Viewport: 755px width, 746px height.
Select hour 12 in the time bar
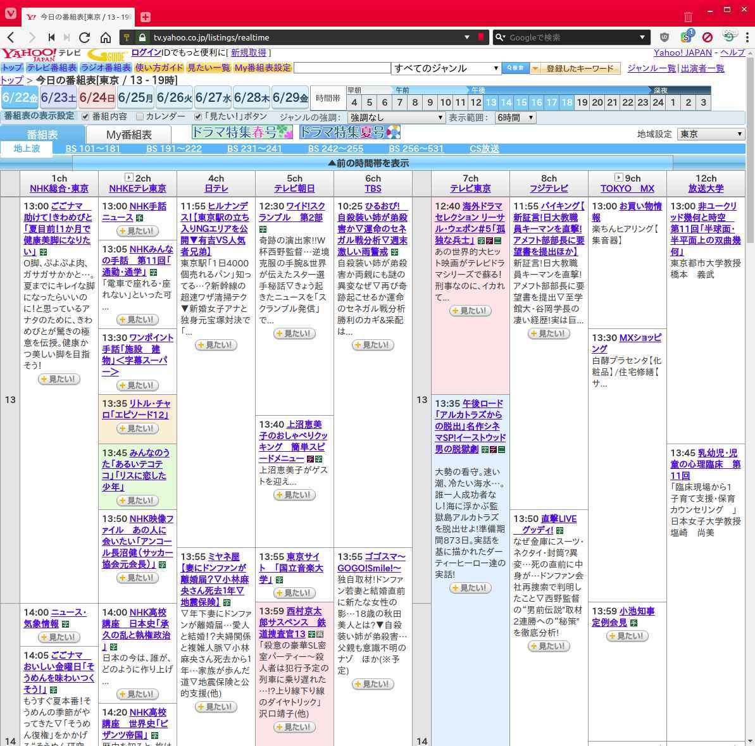[476, 102]
